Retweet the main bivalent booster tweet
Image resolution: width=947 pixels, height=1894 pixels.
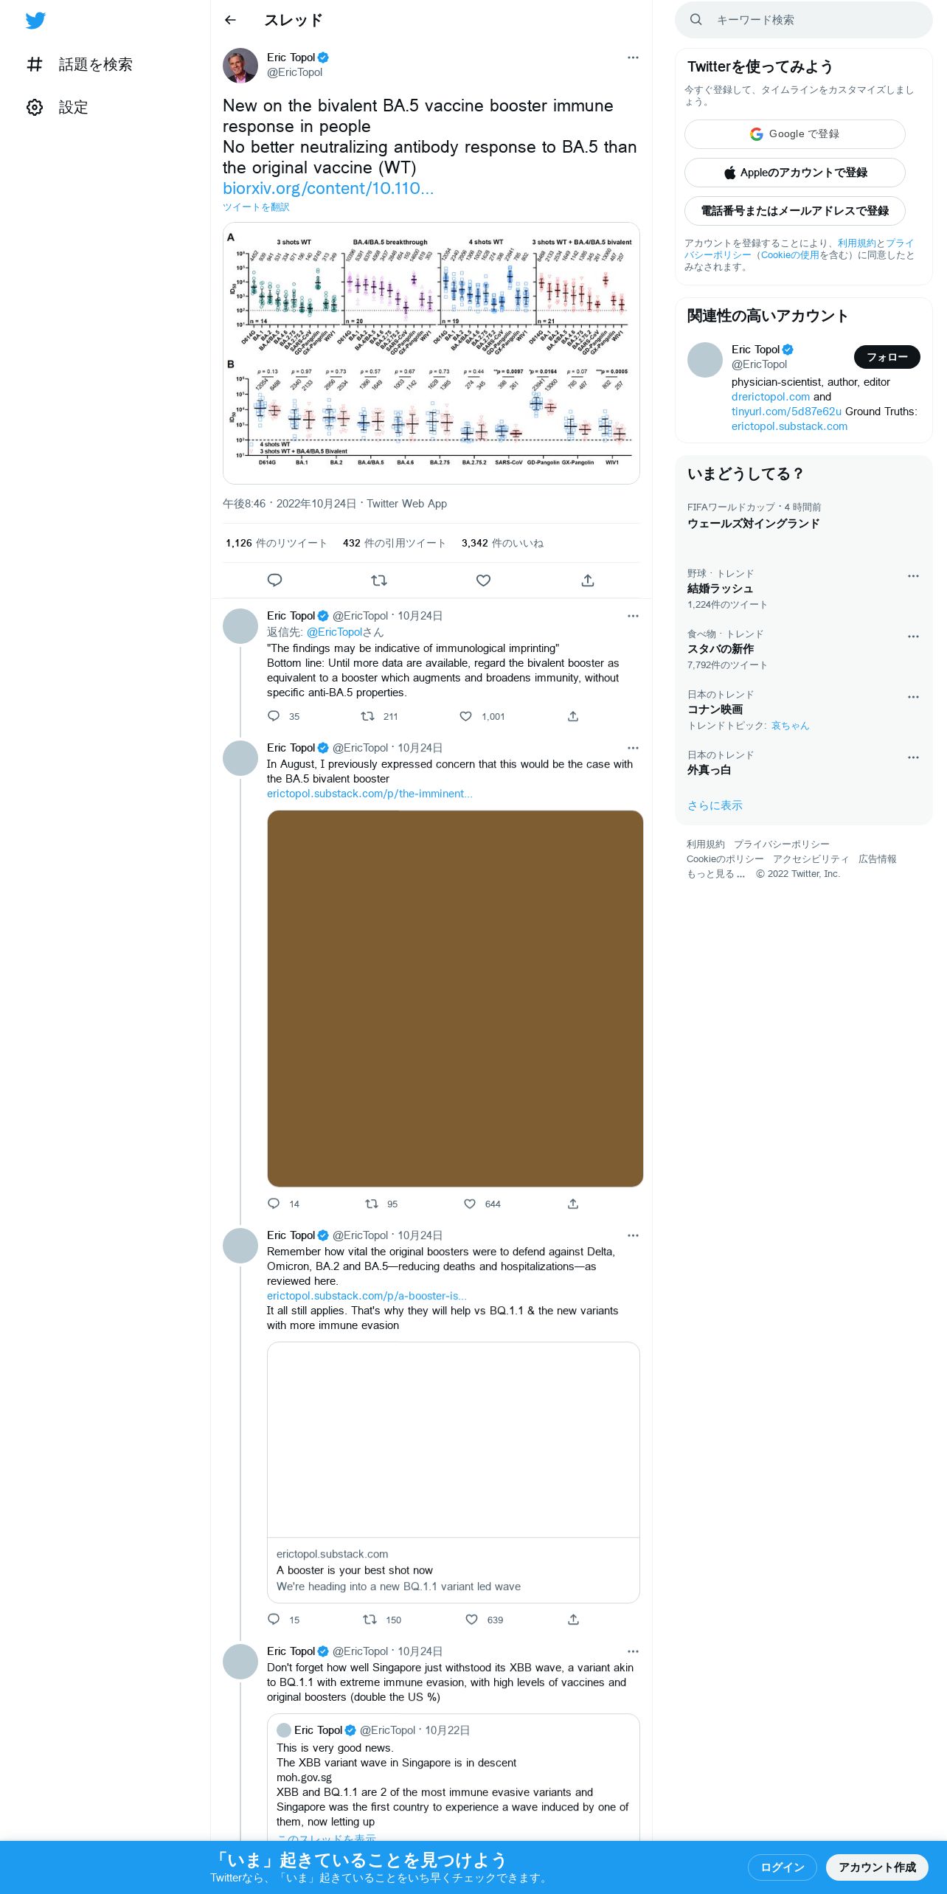pyautogui.click(x=379, y=580)
